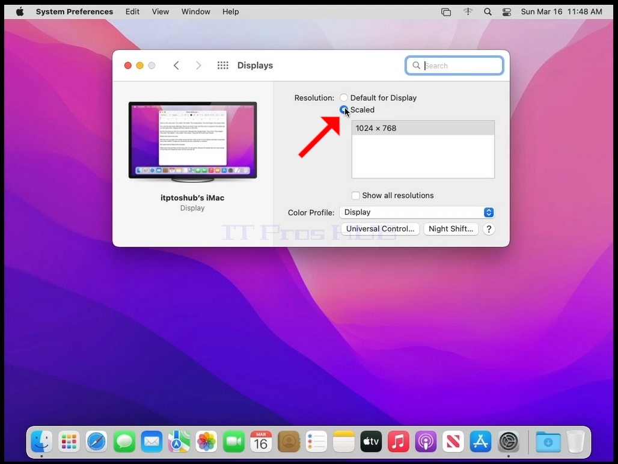Enable Show all resolutions checkbox
Image resolution: width=618 pixels, height=464 pixels.
coord(355,195)
